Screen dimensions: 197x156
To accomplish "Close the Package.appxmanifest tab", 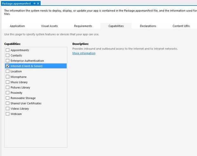I will click(x=38, y=3).
